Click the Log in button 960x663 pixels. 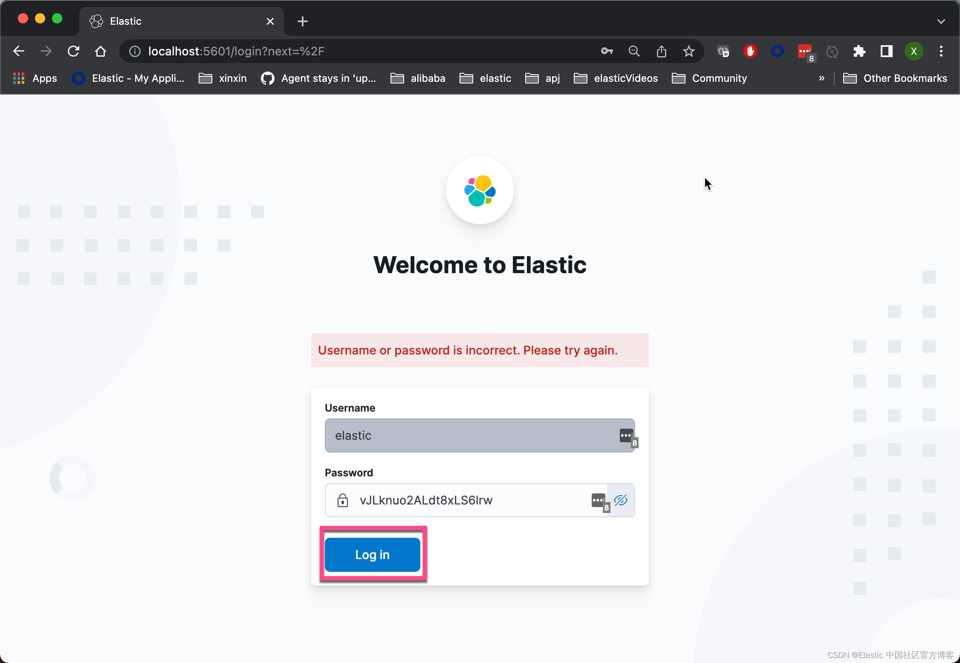(x=372, y=554)
